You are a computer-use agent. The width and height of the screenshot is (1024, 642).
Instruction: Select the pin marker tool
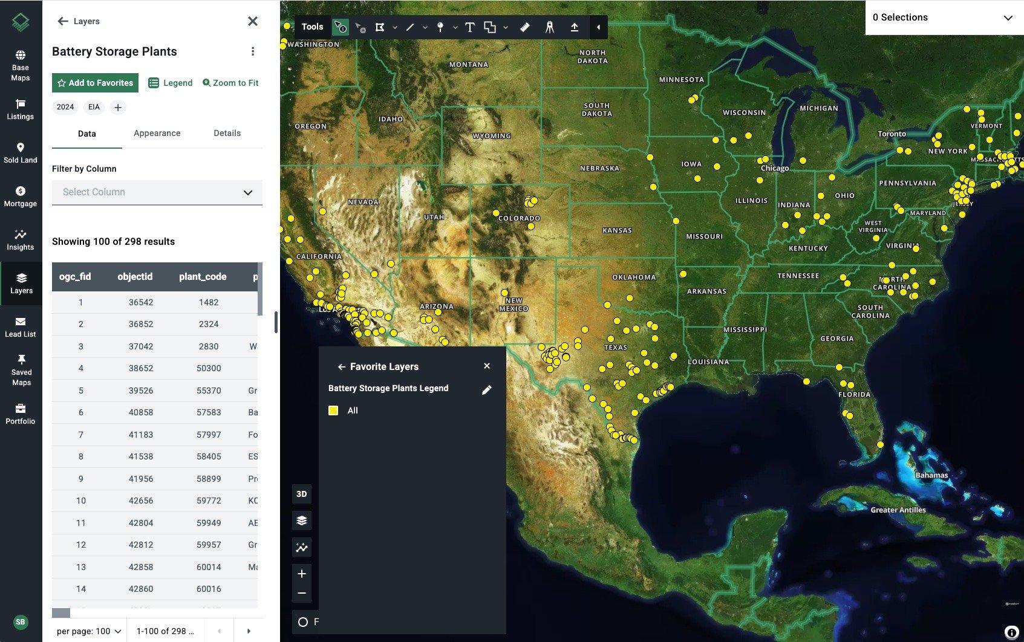pyautogui.click(x=440, y=27)
